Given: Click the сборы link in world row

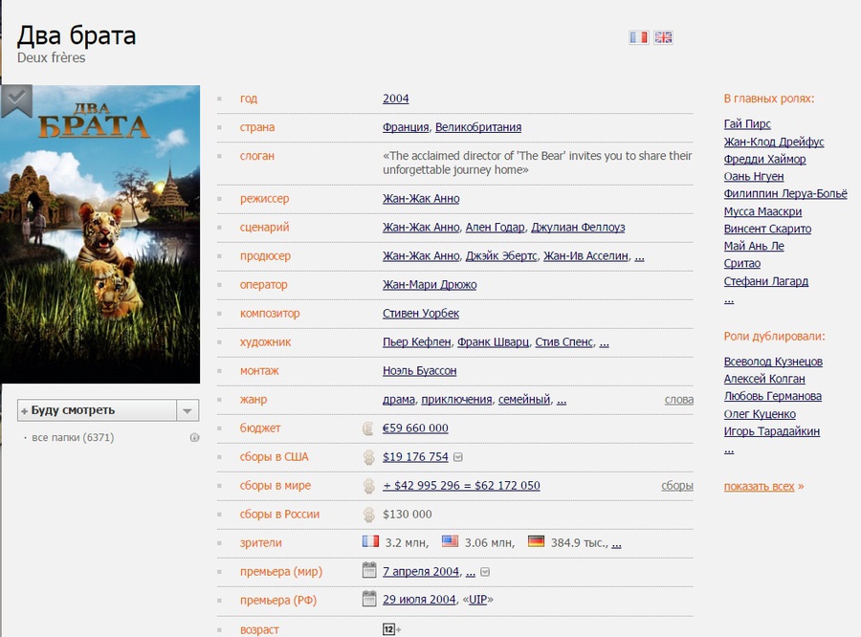Looking at the screenshot, I should click(677, 486).
